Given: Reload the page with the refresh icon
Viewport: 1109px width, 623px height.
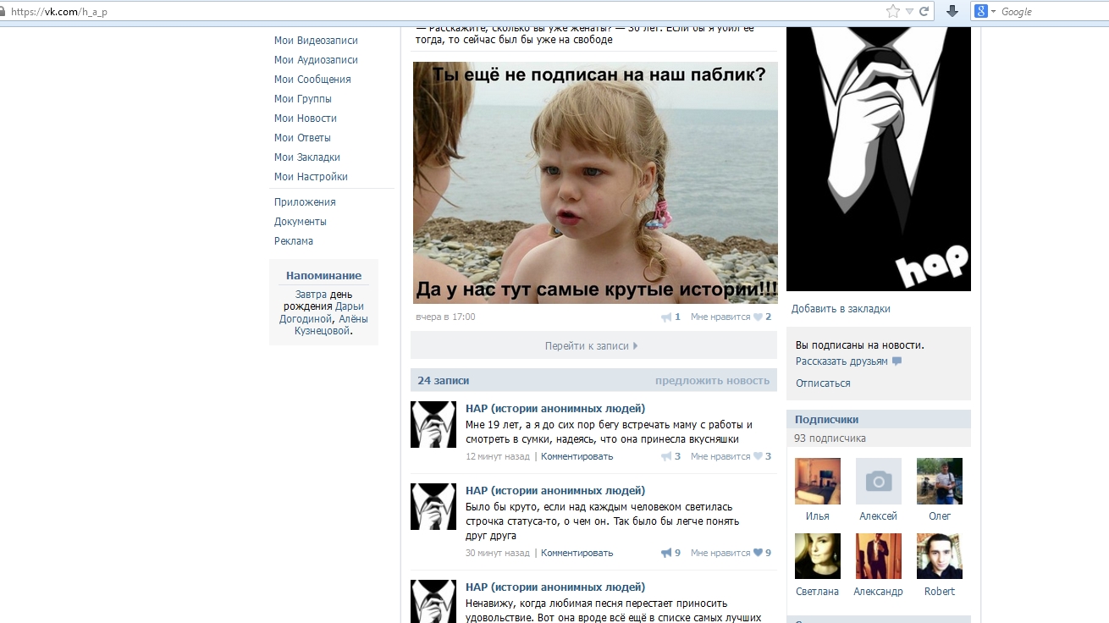Looking at the screenshot, I should pos(924,11).
